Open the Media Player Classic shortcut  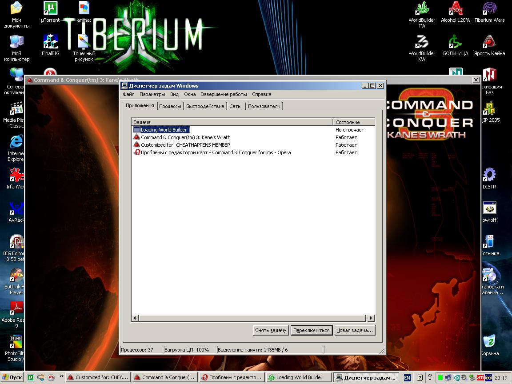(x=14, y=115)
